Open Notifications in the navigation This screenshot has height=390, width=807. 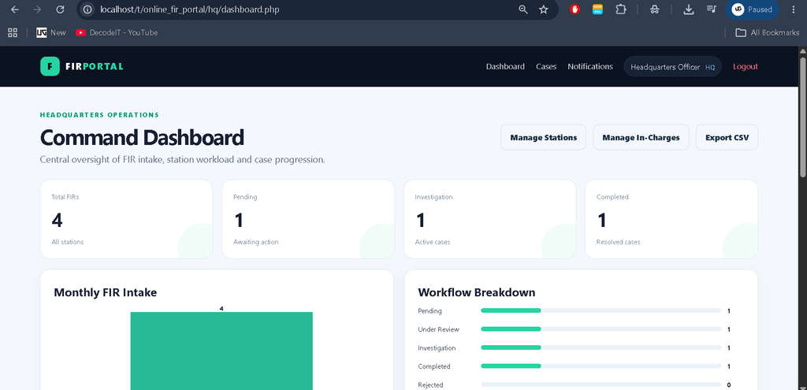point(590,66)
